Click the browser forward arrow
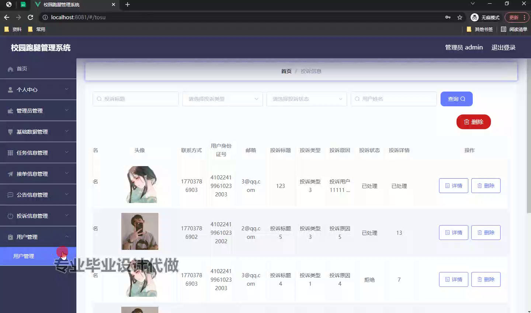Screen dimensions: 531x313 pyautogui.click(x=18, y=17)
